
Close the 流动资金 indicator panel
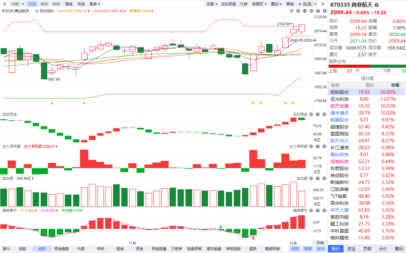(x=324, y=114)
